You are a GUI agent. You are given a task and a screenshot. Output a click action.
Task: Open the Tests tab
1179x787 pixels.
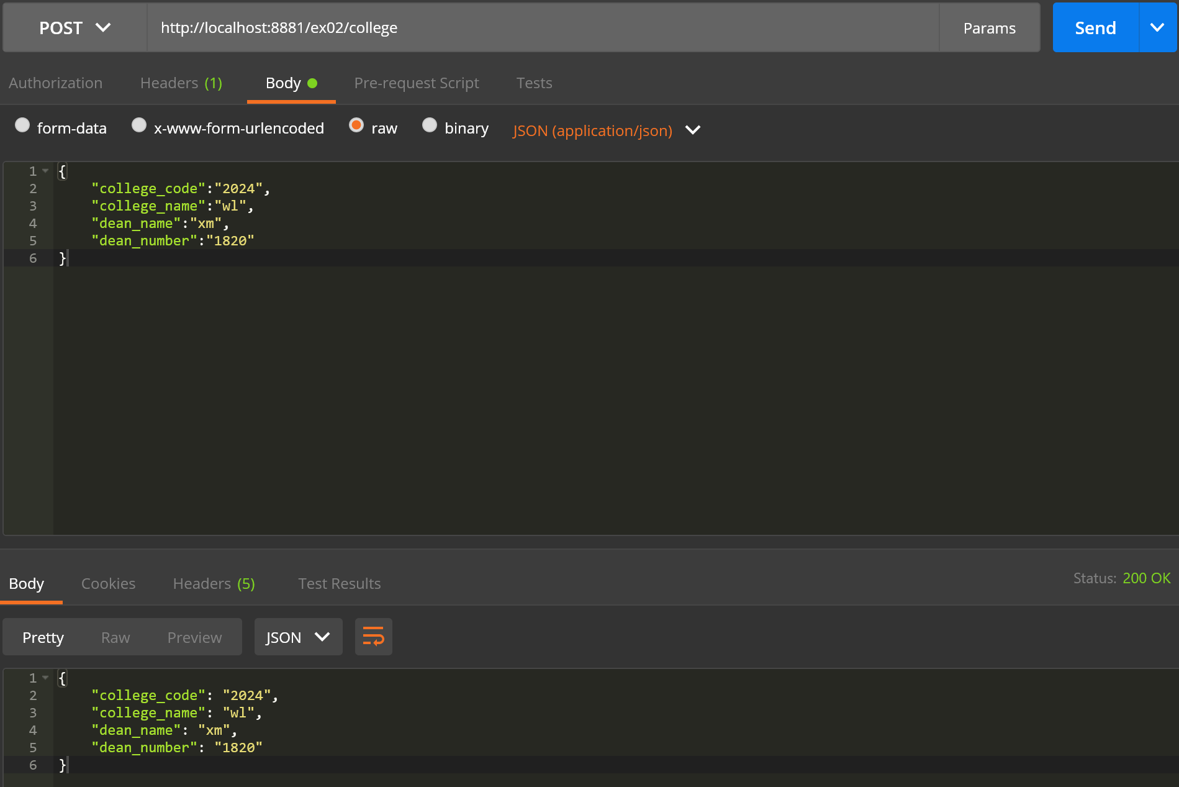pyautogui.click(x=535, y=83)
